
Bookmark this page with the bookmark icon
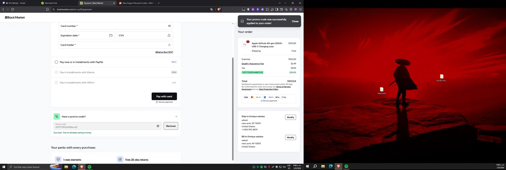coord(47,9)
